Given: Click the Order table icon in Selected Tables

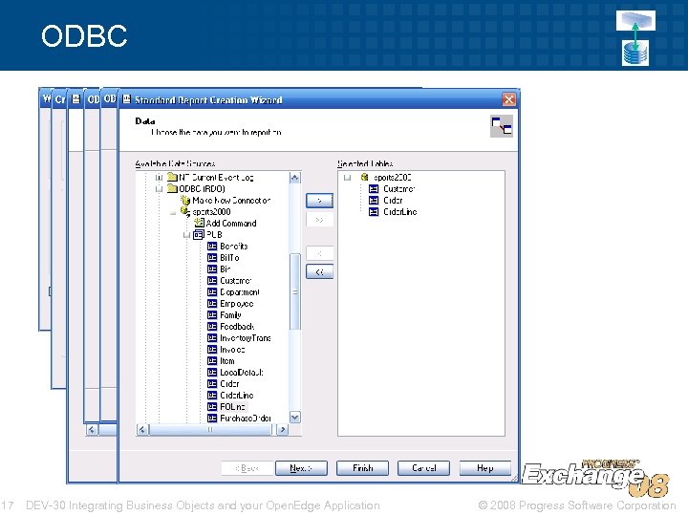Looking at the screenshot, I should (374, 200).
